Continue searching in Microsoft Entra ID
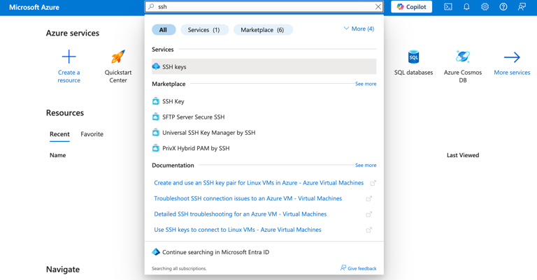This screenshot has width=537, height=280. tap(215, 252)
